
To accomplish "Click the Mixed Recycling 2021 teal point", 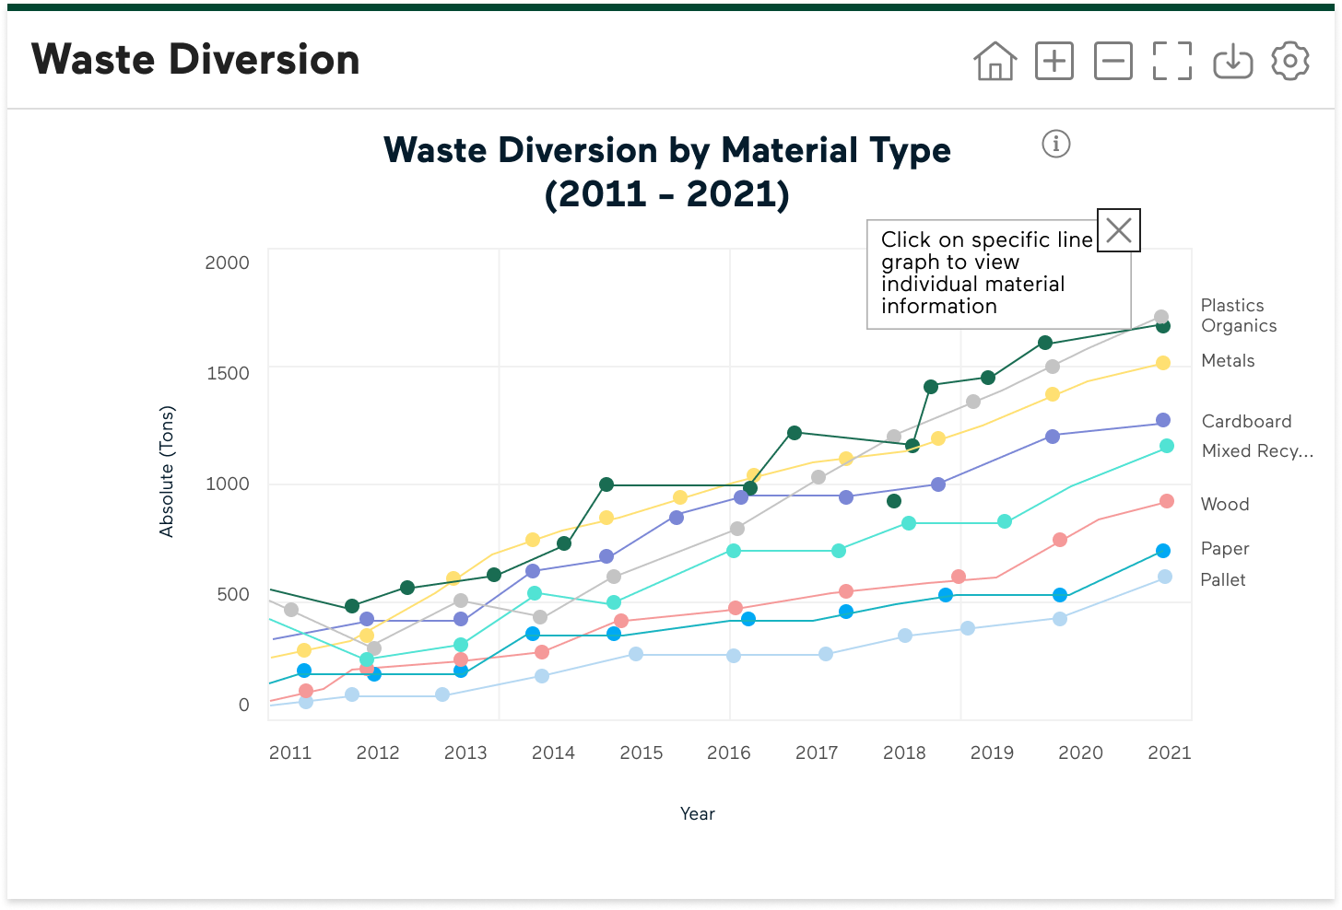I will (x=1167, y=446).
